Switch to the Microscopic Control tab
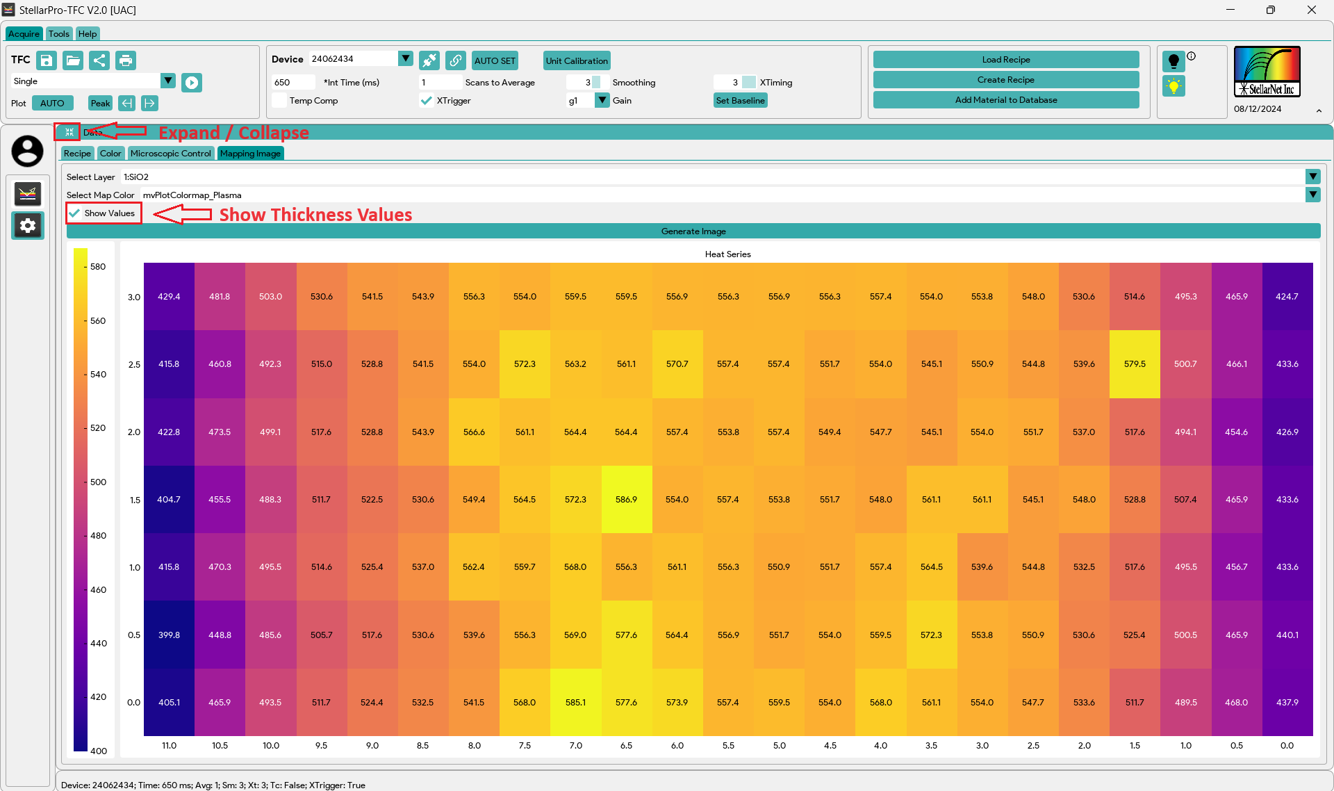The width and height of the screenshot is (1334, 791). pos(170,154)
